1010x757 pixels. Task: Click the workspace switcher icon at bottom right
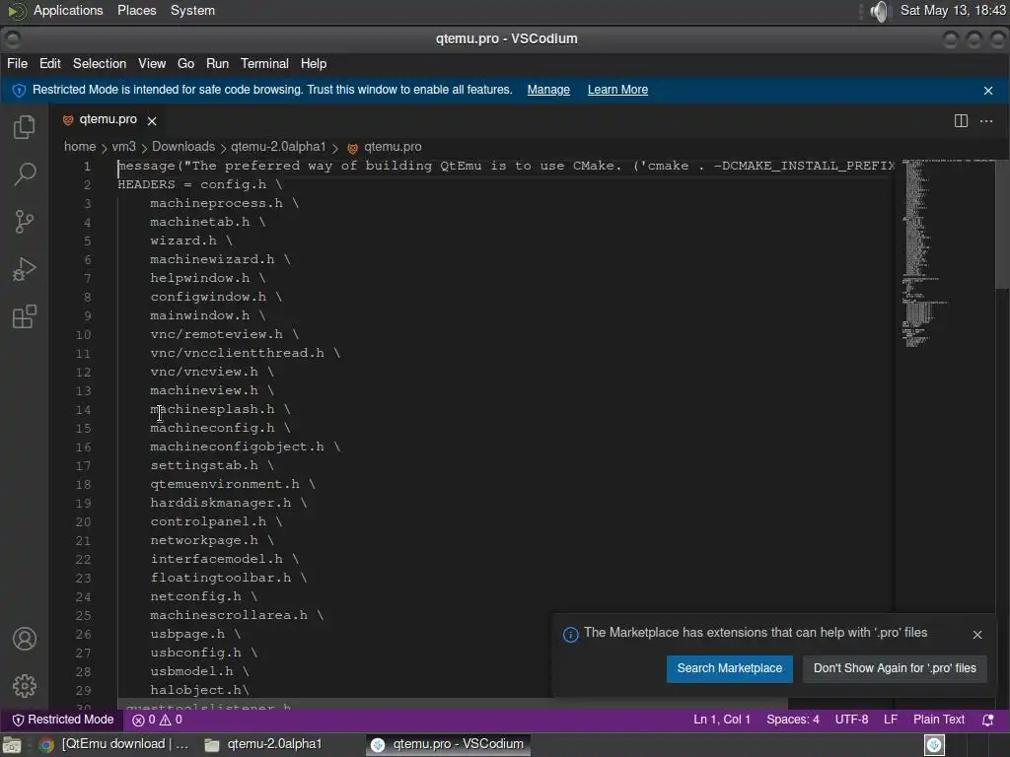tap(934, 745)
